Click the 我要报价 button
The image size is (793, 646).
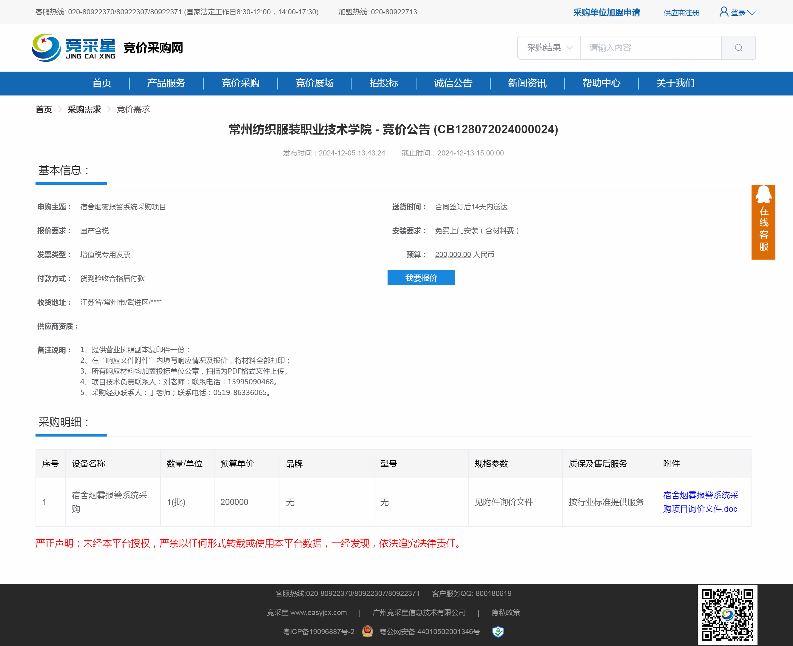pos(421,277)
